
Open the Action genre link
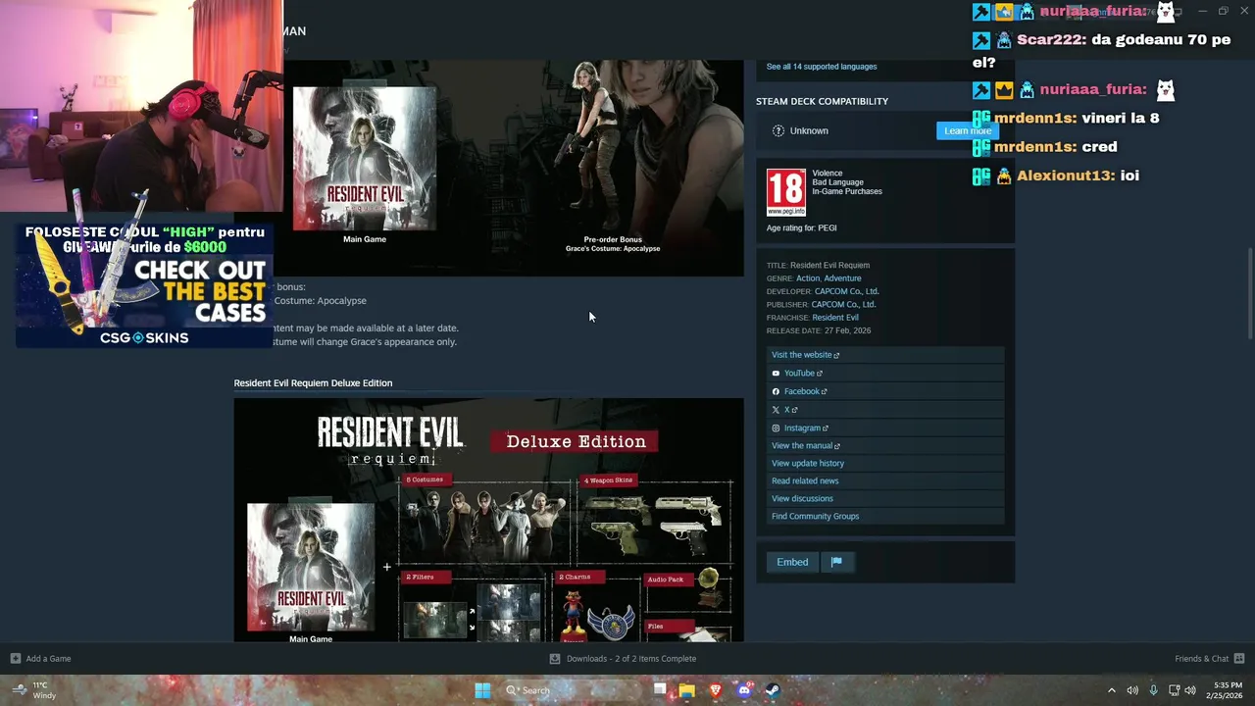808,278
